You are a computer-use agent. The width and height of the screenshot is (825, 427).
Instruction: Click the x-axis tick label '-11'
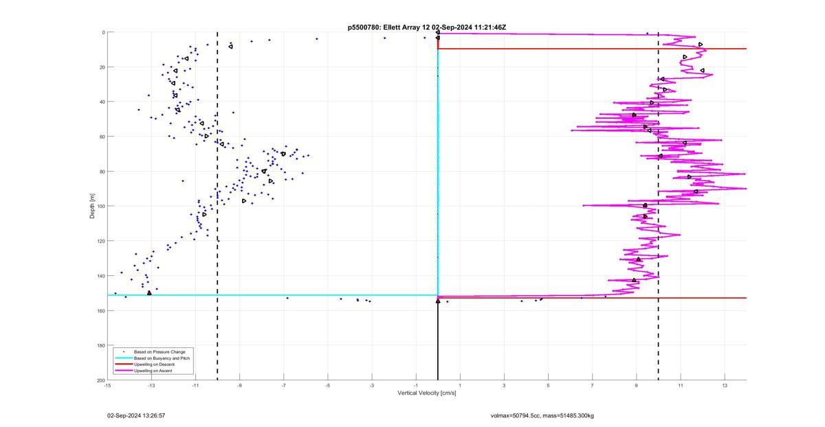[x=195, y=386]
